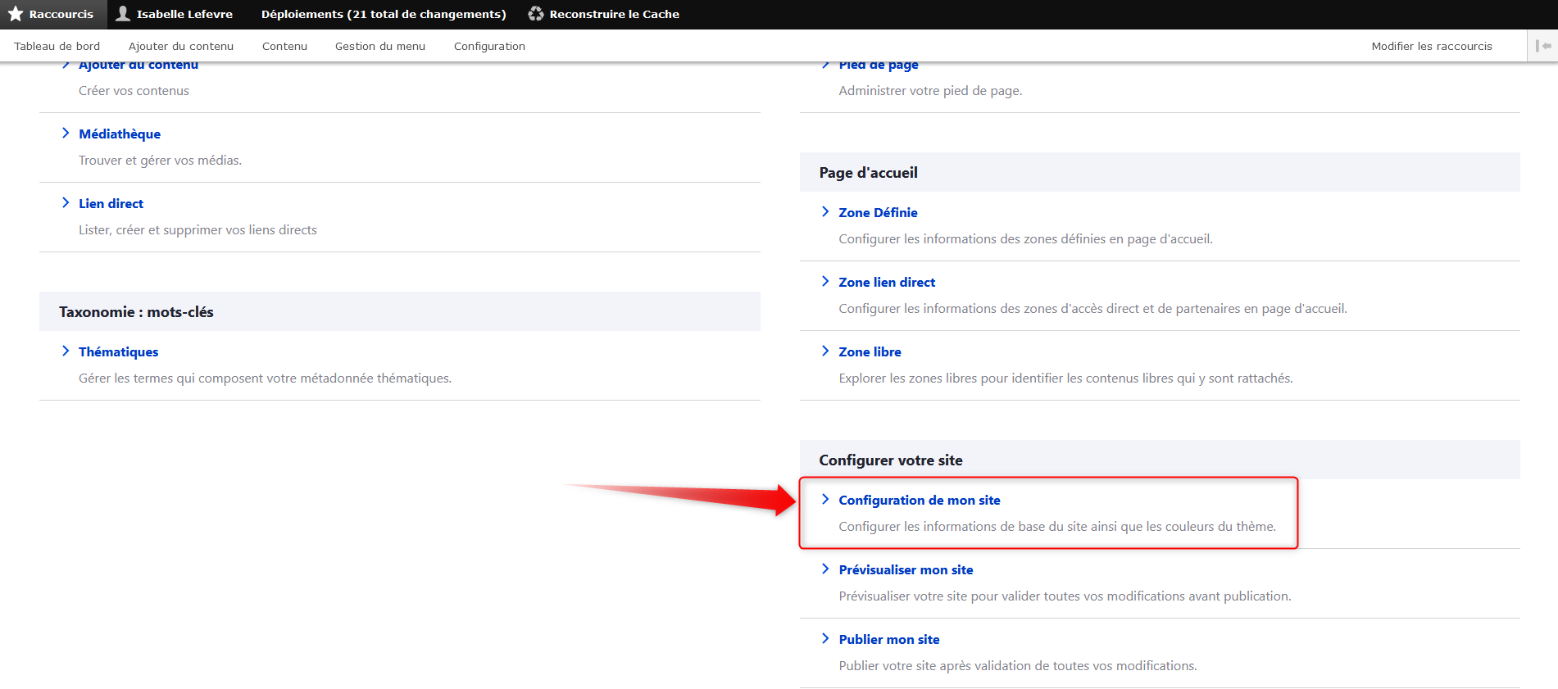Open the Configuration de mon site link
The image size is (1558, 689).
pyautogui.click(x=919, y=500)
